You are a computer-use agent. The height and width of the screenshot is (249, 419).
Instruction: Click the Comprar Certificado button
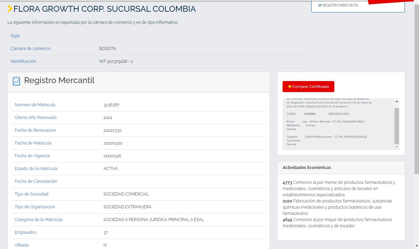[x=308, y=87]
